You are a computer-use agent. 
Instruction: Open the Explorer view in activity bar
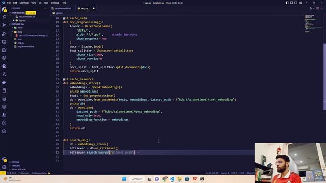tap(4, 9)
